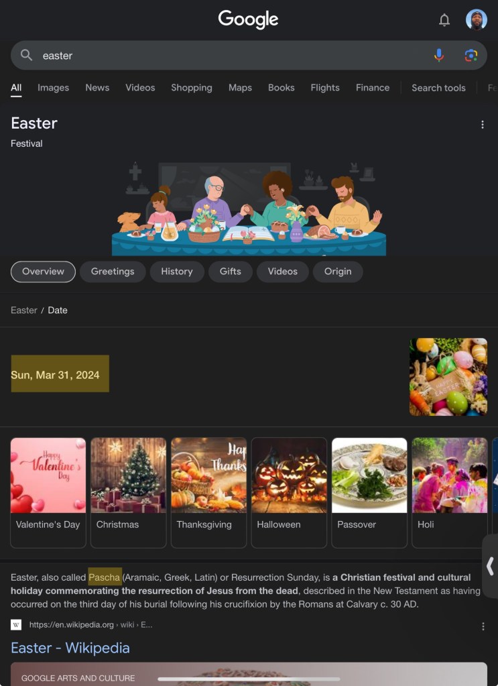Open the notifications bell
This screenshot has height=686, width=498.
[444, 19]
